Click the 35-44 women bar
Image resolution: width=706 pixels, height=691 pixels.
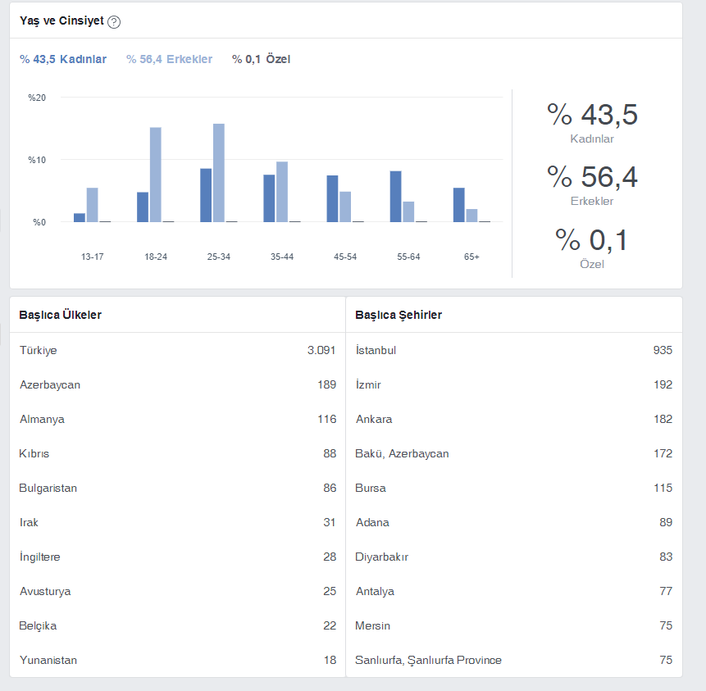click(x=269, y=198)
